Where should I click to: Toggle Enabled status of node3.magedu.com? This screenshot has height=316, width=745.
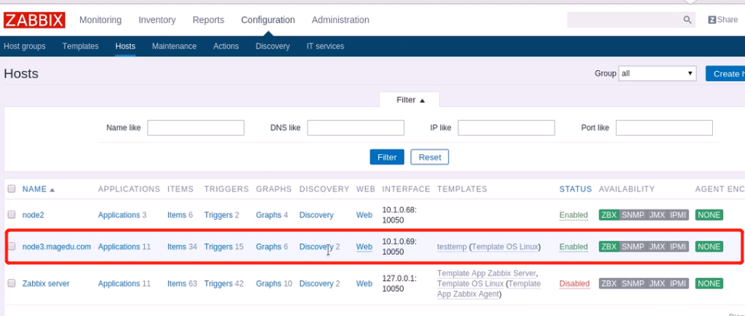click(573, 247)
